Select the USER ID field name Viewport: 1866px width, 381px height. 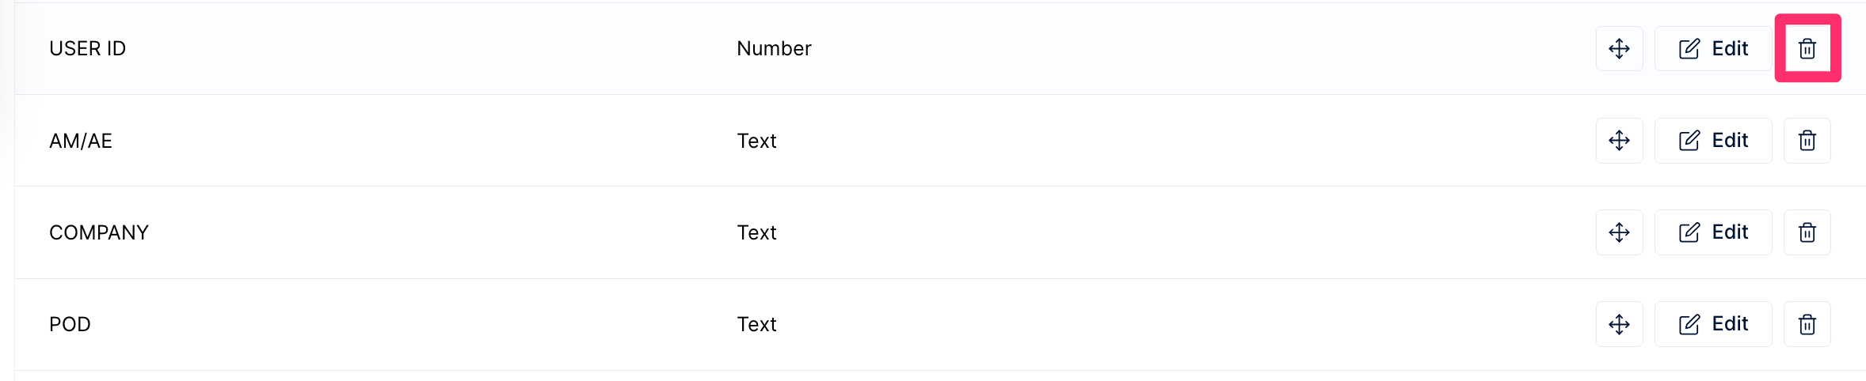pyautogui.click(x=87, y=49)
